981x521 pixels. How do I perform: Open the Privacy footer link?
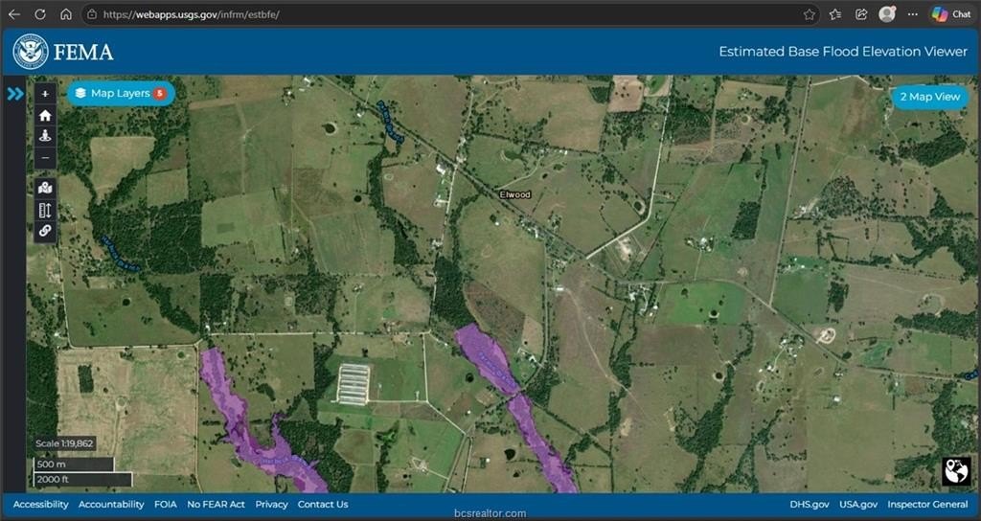pos(271,504)
